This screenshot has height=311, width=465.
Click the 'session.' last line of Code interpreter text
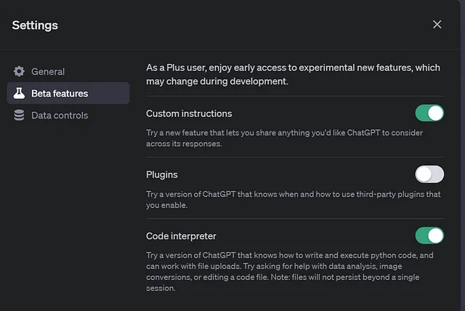point(161,288)
